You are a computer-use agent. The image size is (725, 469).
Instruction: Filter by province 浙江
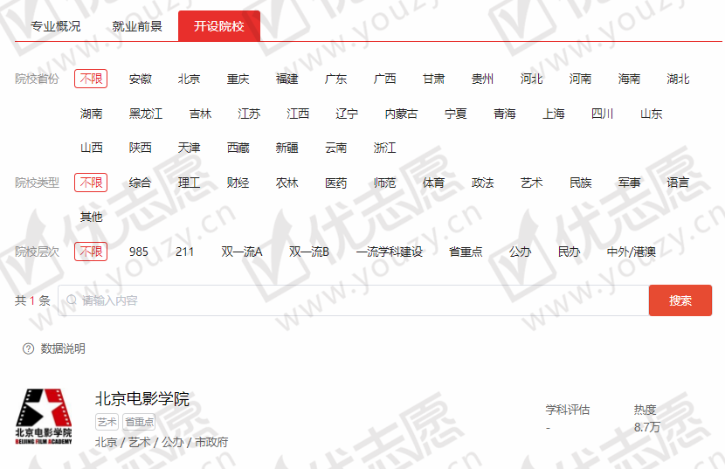pos(384,148)
